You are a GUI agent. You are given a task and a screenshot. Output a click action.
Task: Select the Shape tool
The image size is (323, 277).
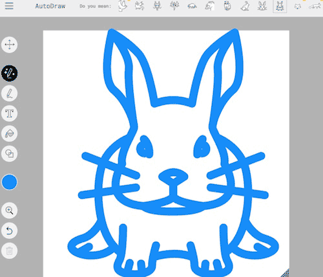click(10, 153)
